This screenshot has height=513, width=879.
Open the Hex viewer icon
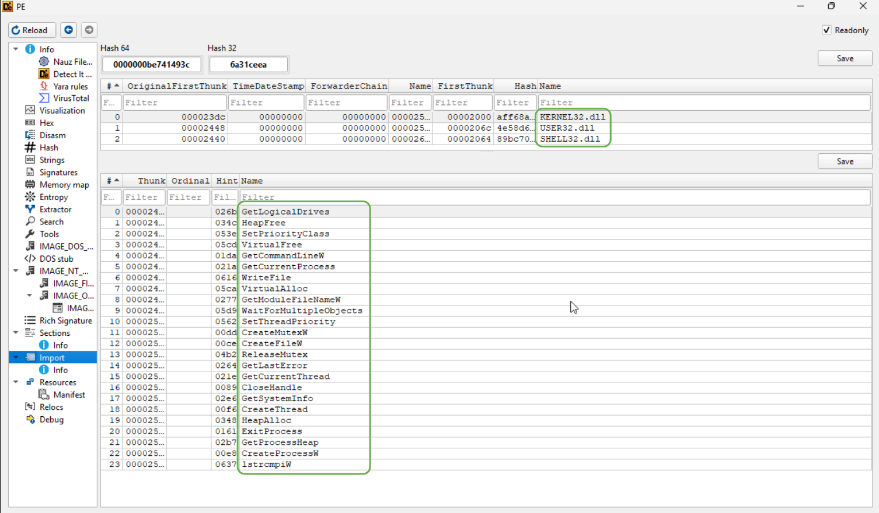point(30,123)
